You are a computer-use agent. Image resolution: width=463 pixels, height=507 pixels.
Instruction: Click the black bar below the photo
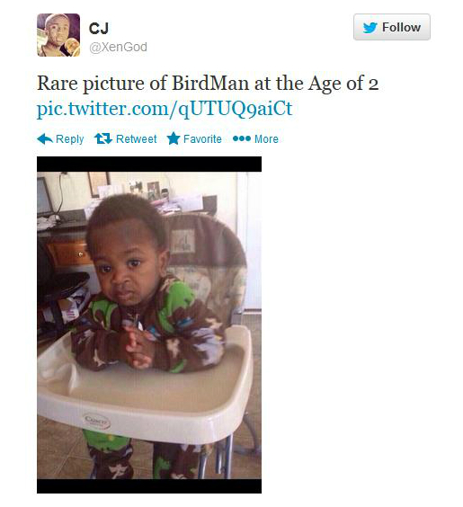tap(149, 486)
